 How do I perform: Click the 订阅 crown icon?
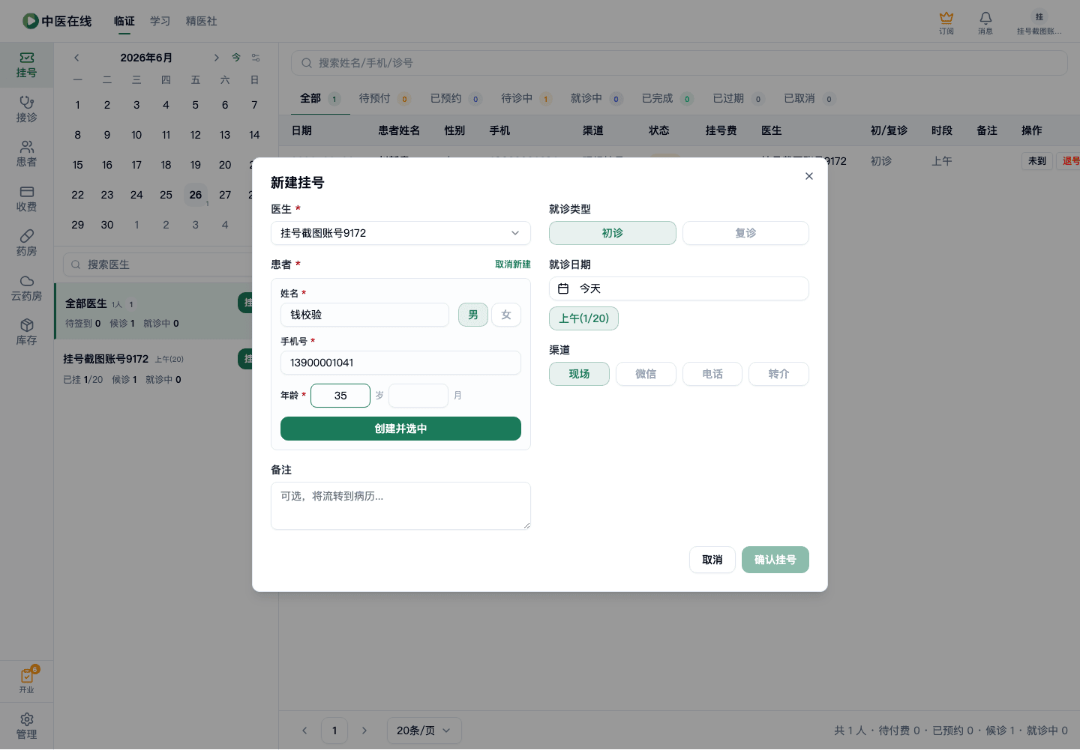946,22
